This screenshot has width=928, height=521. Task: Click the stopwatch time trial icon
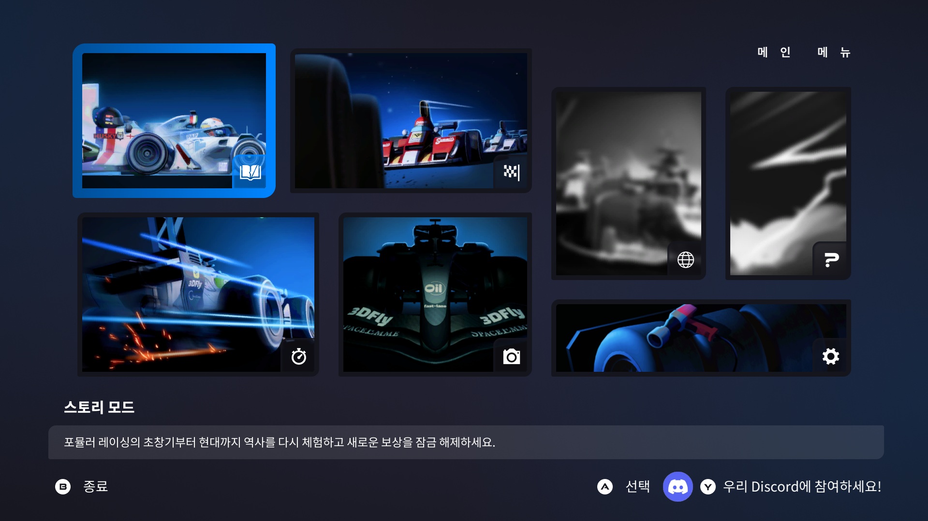(x=298, y=357)
